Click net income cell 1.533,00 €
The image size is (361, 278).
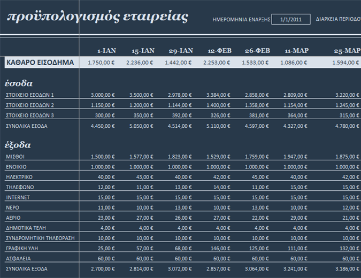255,63
